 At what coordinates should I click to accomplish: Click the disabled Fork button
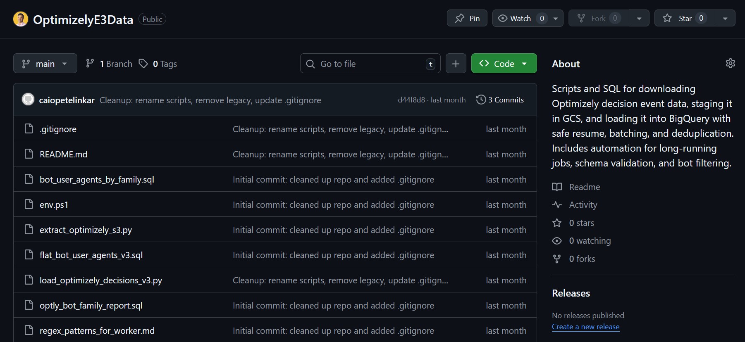(x=599, y=18)
